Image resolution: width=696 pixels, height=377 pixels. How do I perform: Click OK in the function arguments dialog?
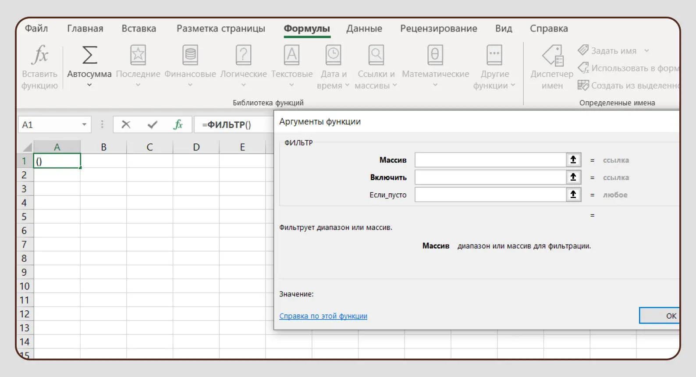660,316
